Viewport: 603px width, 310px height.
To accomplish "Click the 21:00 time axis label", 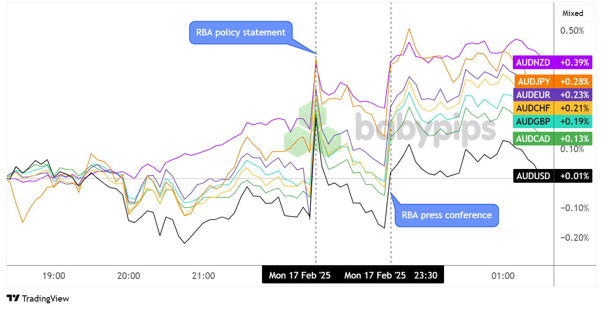I will pos(203,276).
